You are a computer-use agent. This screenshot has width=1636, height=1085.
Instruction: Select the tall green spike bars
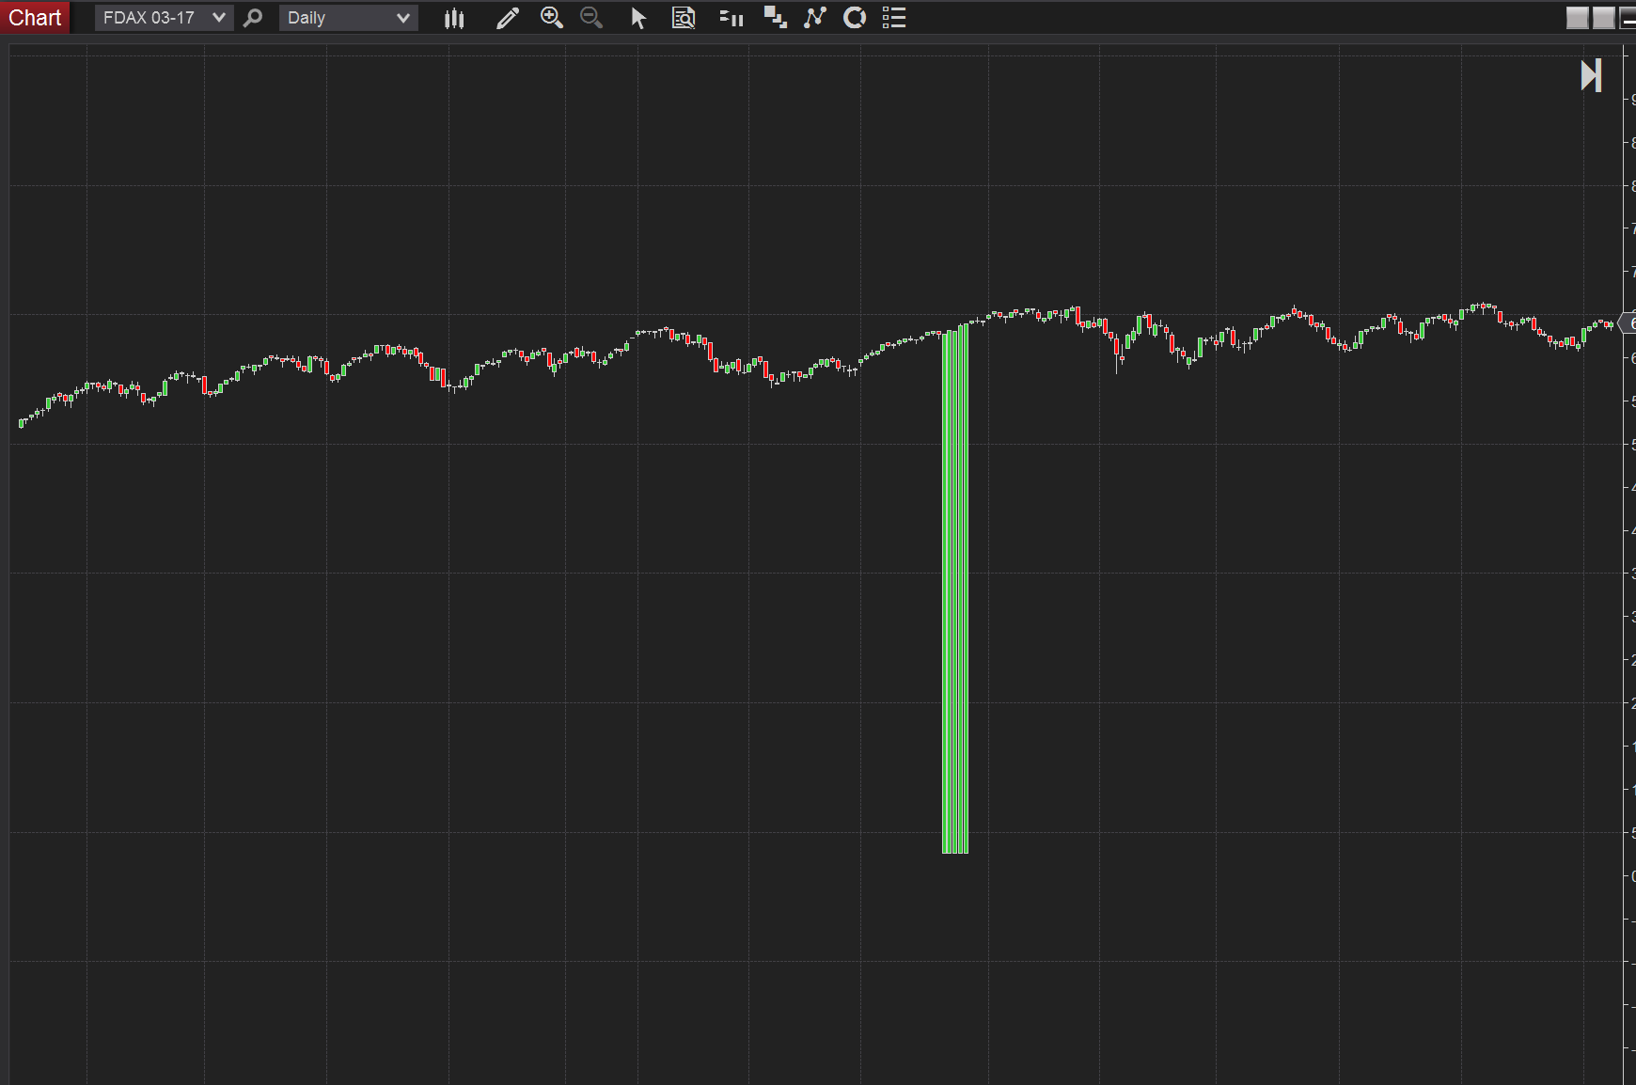click(955, 590)
